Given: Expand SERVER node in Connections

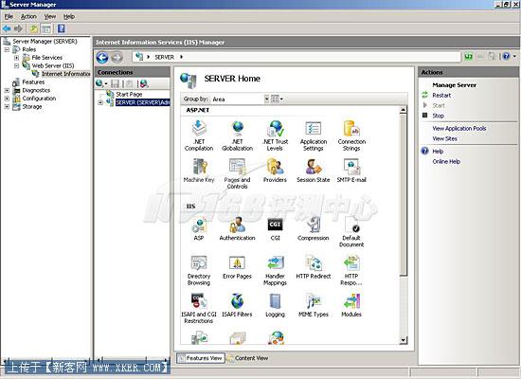Looking at the screenshot, I should click(100, 102).
